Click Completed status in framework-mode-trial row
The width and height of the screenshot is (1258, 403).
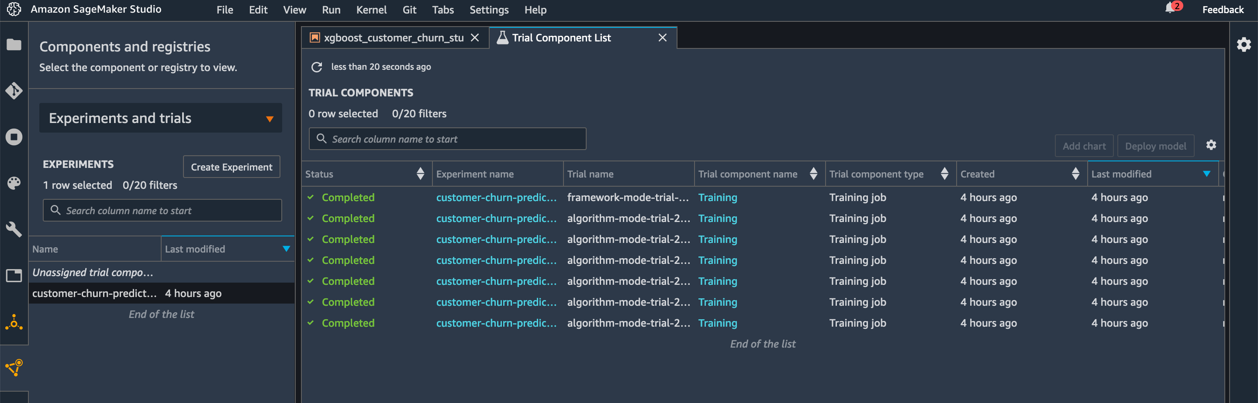point(348,197)
